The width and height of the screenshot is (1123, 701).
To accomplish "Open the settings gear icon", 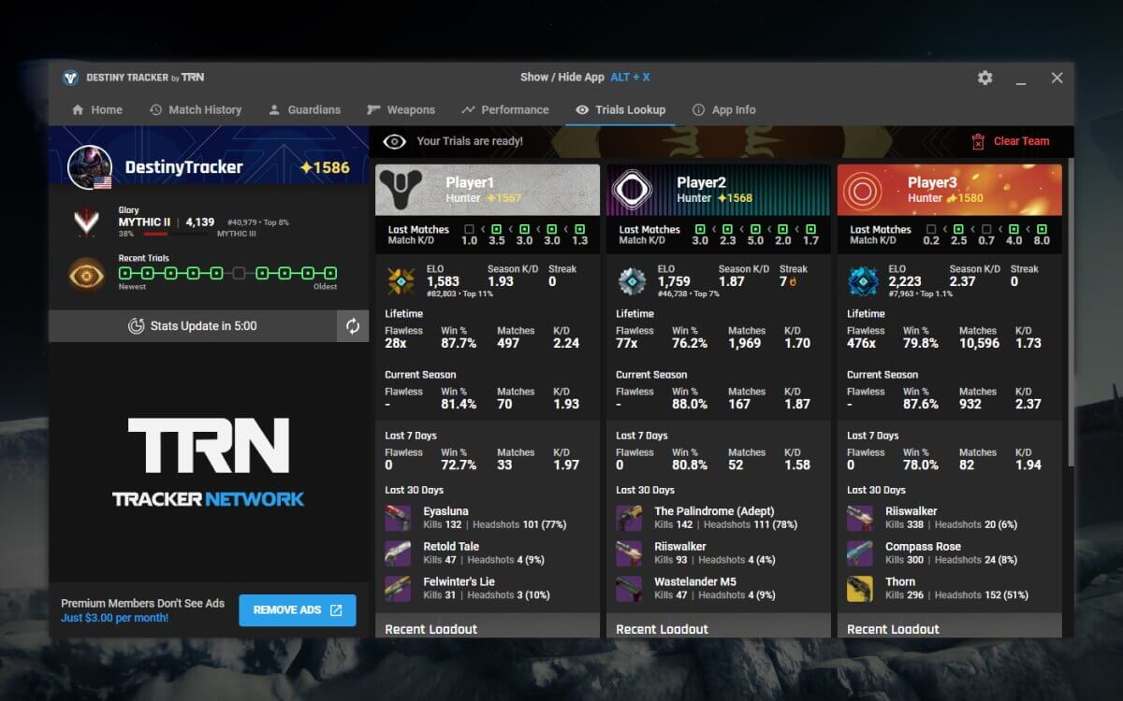I will click(984, 78).
